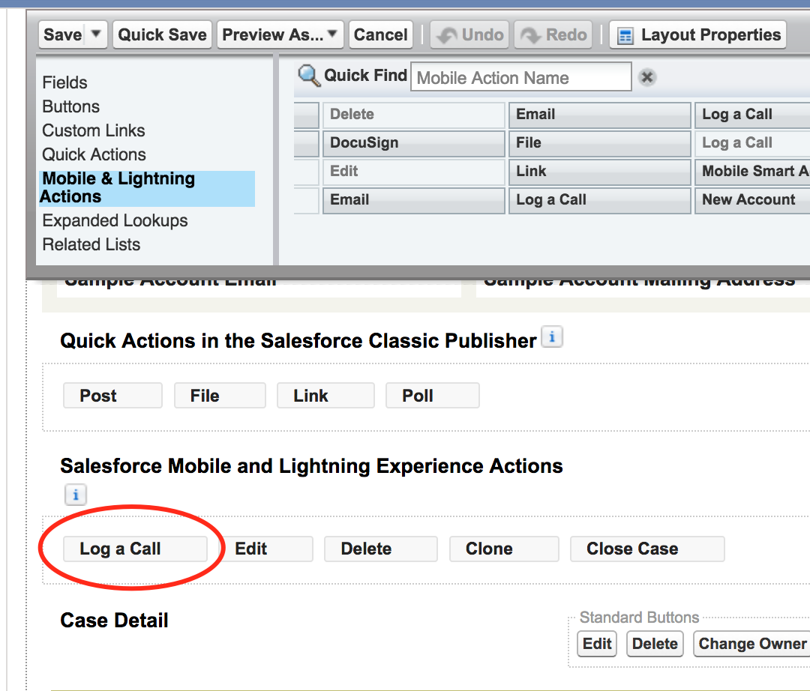
Task: Click the Quick Actions in the Salesforce Classic Publisher heading
Action: (298, 340)
